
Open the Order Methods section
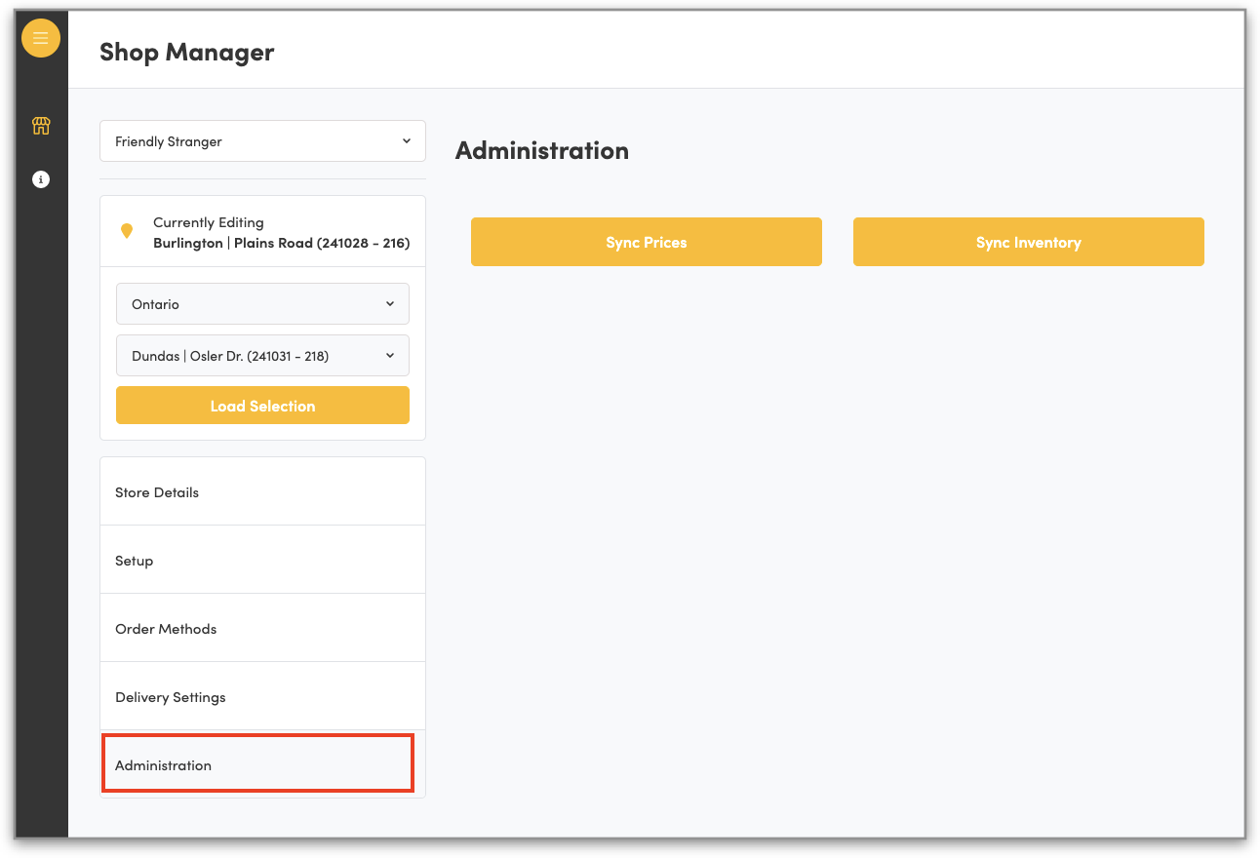(x=261, y=629)
